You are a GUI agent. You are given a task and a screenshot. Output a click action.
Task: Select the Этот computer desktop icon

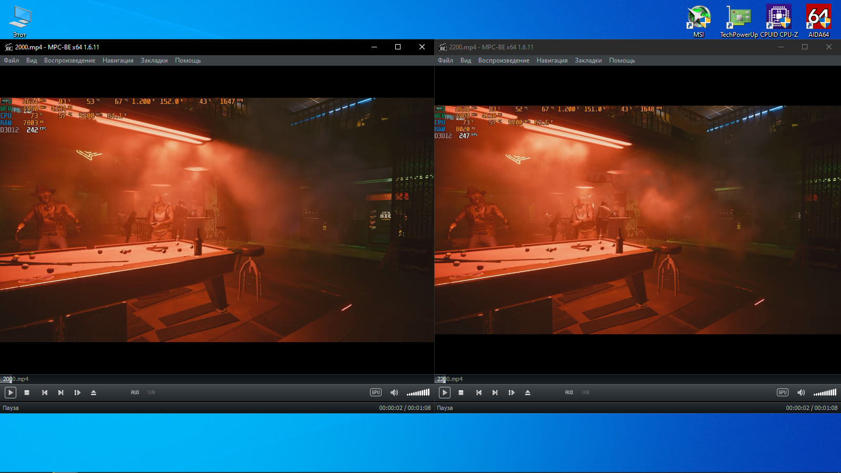point(20,21)
